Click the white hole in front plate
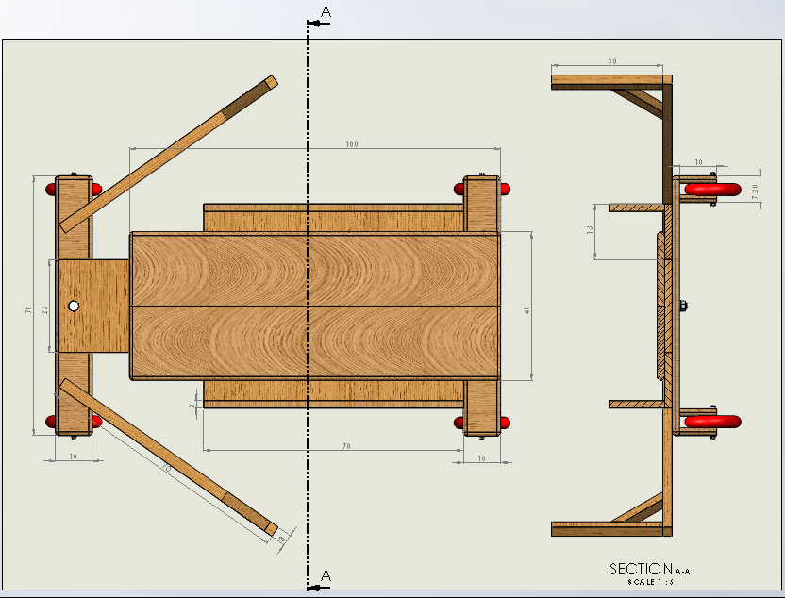The width and height of the screenshot is (785, 598). pos(74,306)
